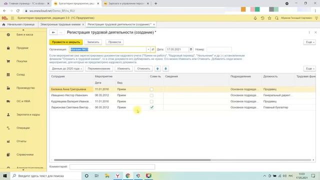Click the Записать button
320x180 pixels.
[93, 42]
